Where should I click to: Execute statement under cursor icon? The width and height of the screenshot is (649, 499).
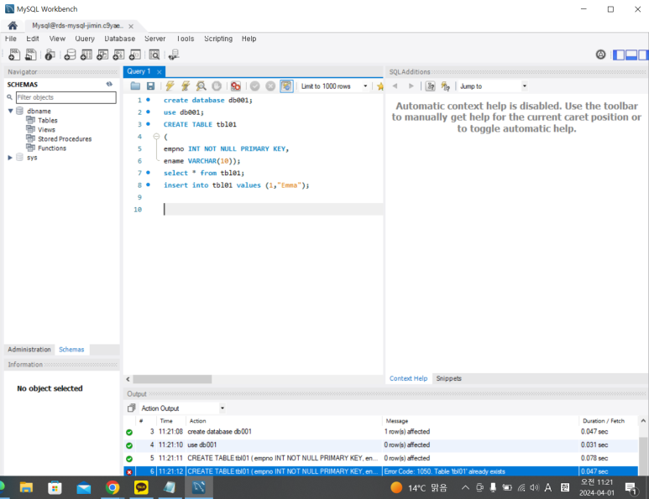186,86
